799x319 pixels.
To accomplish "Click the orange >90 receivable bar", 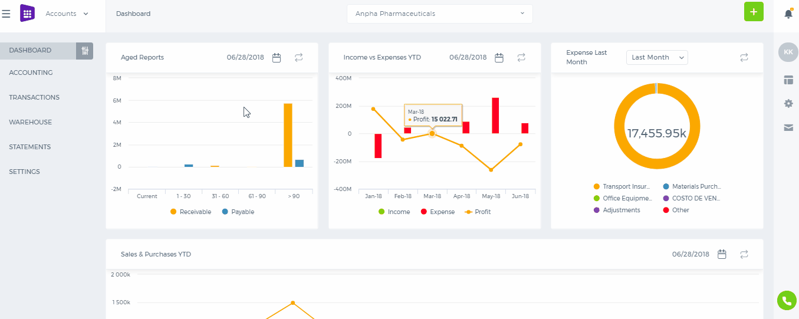I will [x=288, y=135].
